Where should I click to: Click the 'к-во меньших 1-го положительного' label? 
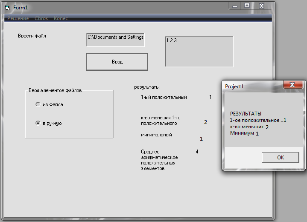click(x=161, y=121)
